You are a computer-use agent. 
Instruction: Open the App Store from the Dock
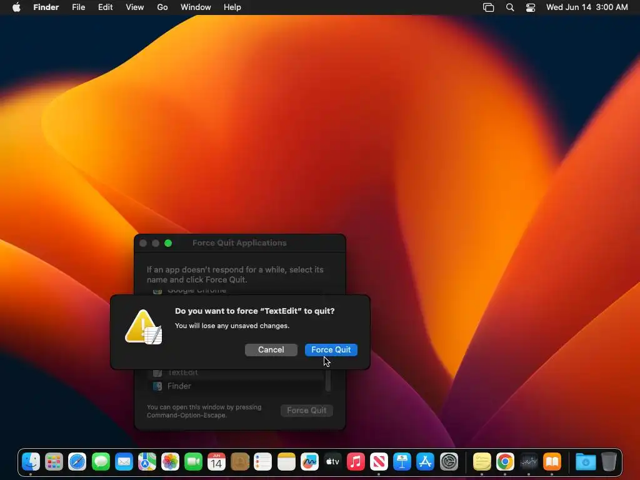coord(425,462)
